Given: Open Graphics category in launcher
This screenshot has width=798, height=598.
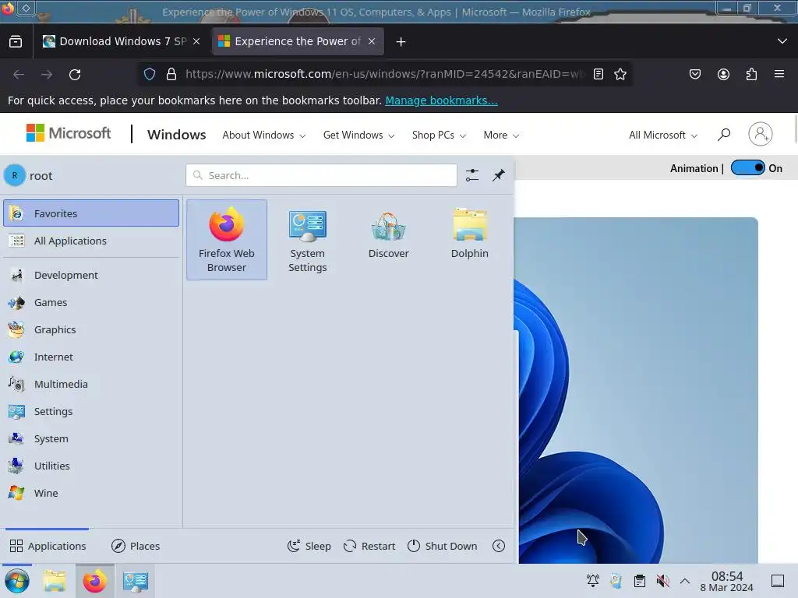Looking at the screenshot, I should coord(91,329).
